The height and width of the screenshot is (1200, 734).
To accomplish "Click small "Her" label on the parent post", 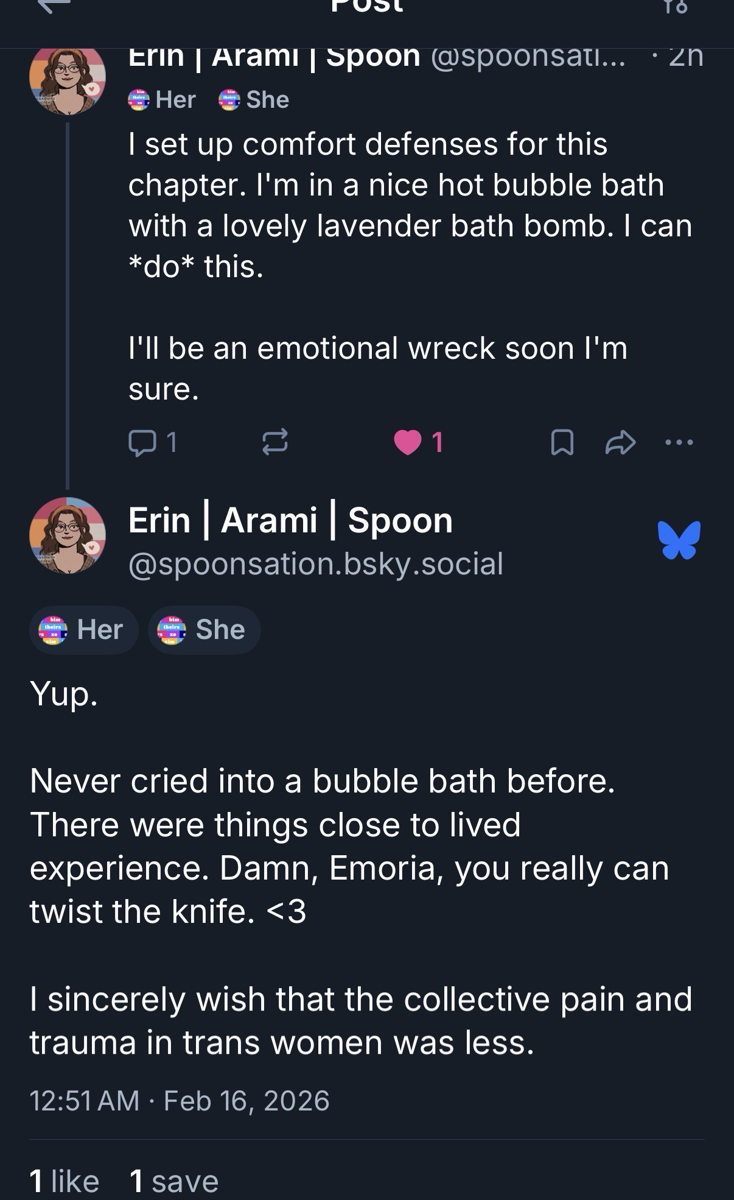I will pyautogui.click(x=162, y=100).
